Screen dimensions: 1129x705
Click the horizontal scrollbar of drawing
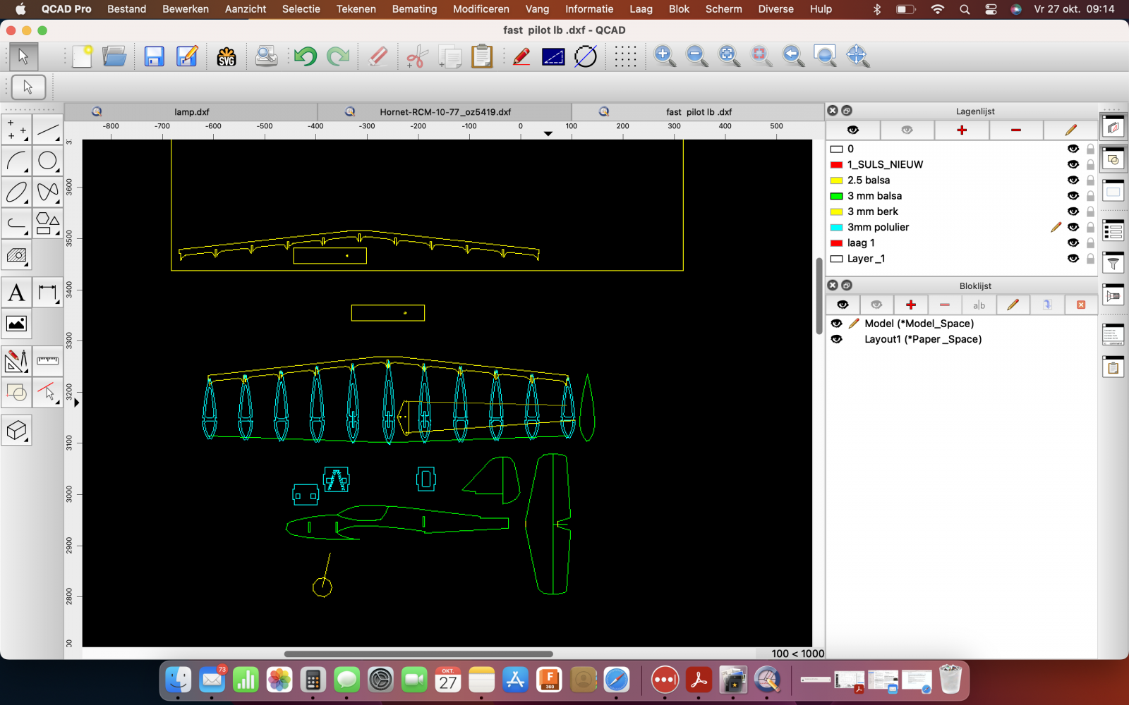(418, 654)
